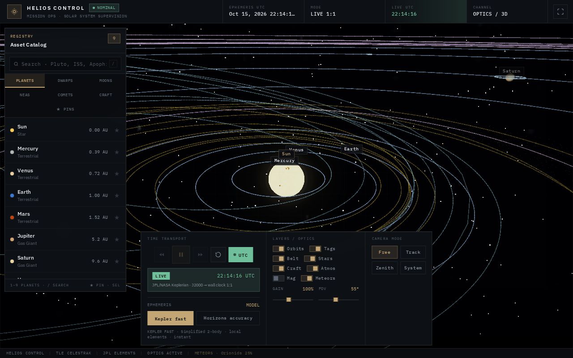Adjust the Gain slider handle
Screen dimensions: 573x358
(289, 300)
